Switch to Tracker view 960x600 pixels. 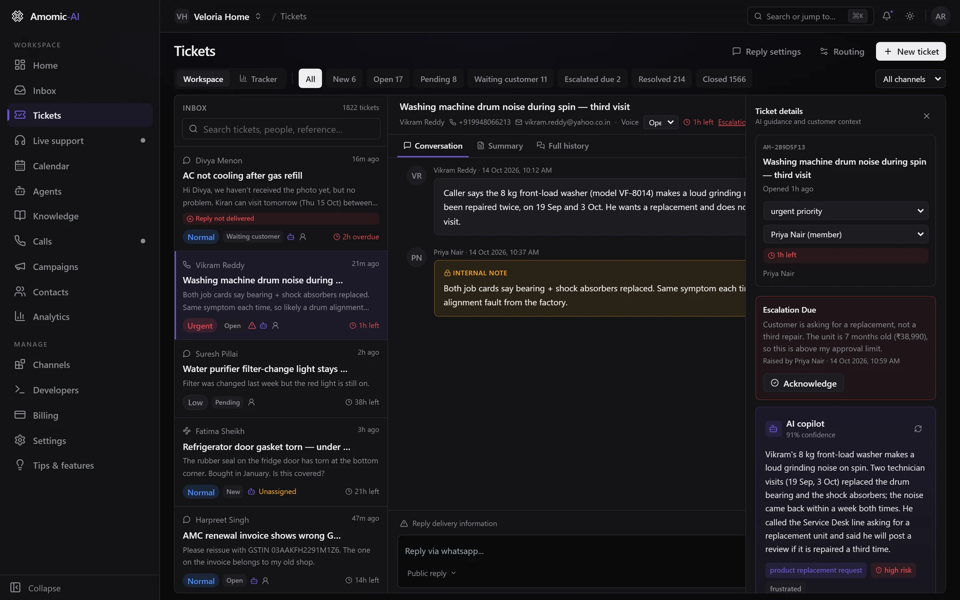tap(258, 79)
